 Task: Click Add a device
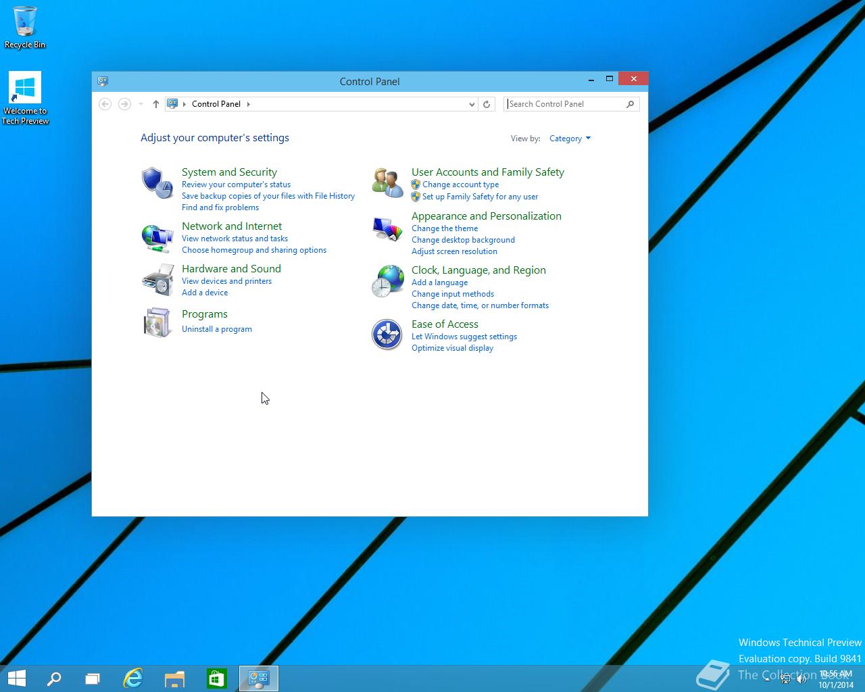205,293
